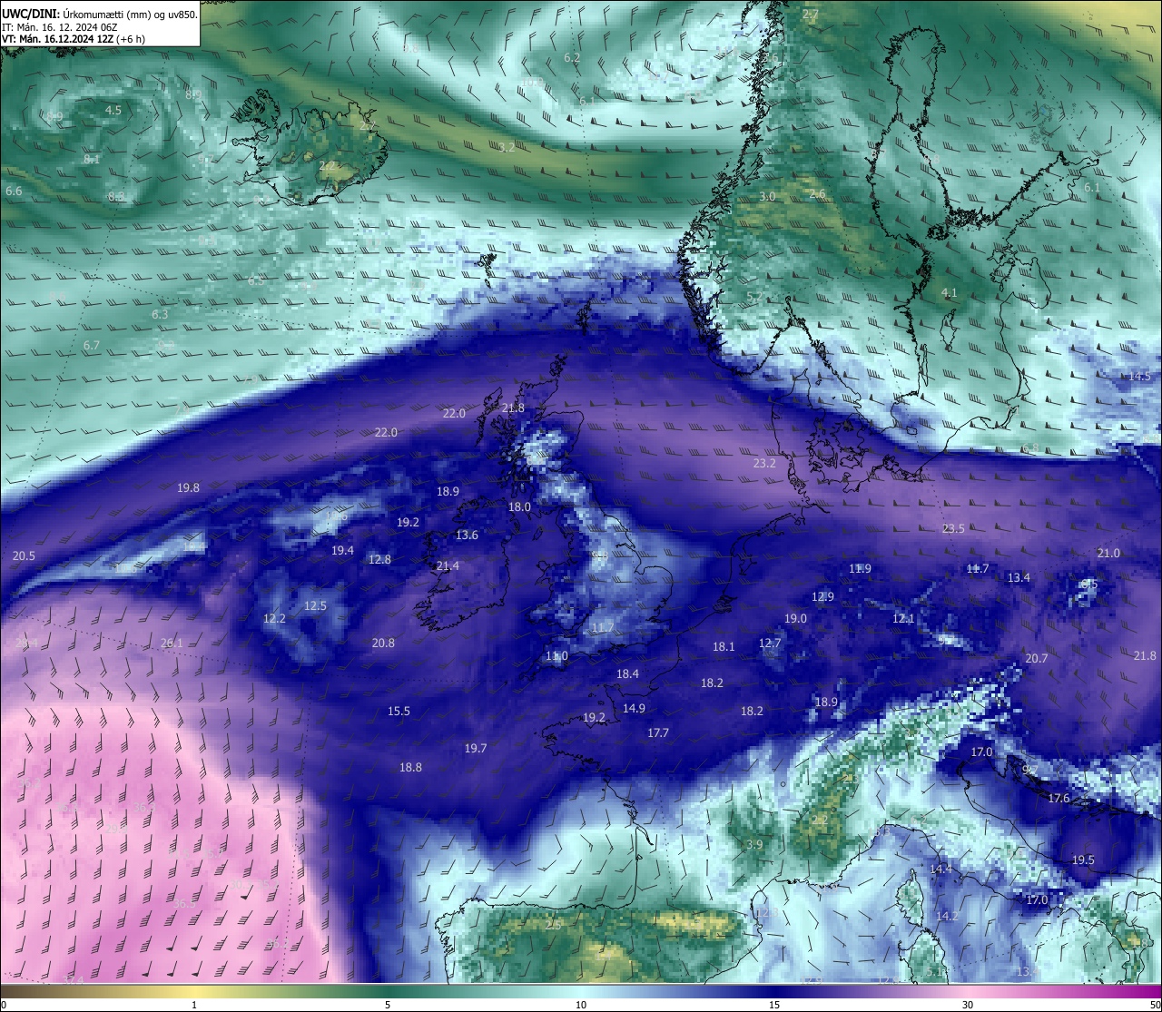The width and height of the screenshot is (1162, 1012).
Task: Click the map value 14.5 at the east edge
Action: [1139, 376]
